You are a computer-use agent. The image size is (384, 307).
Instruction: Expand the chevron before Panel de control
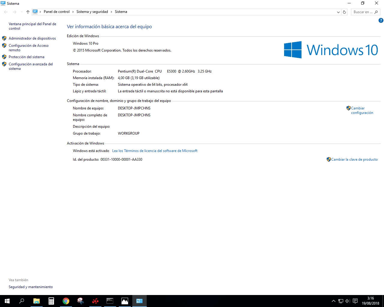tap(40, 12)
